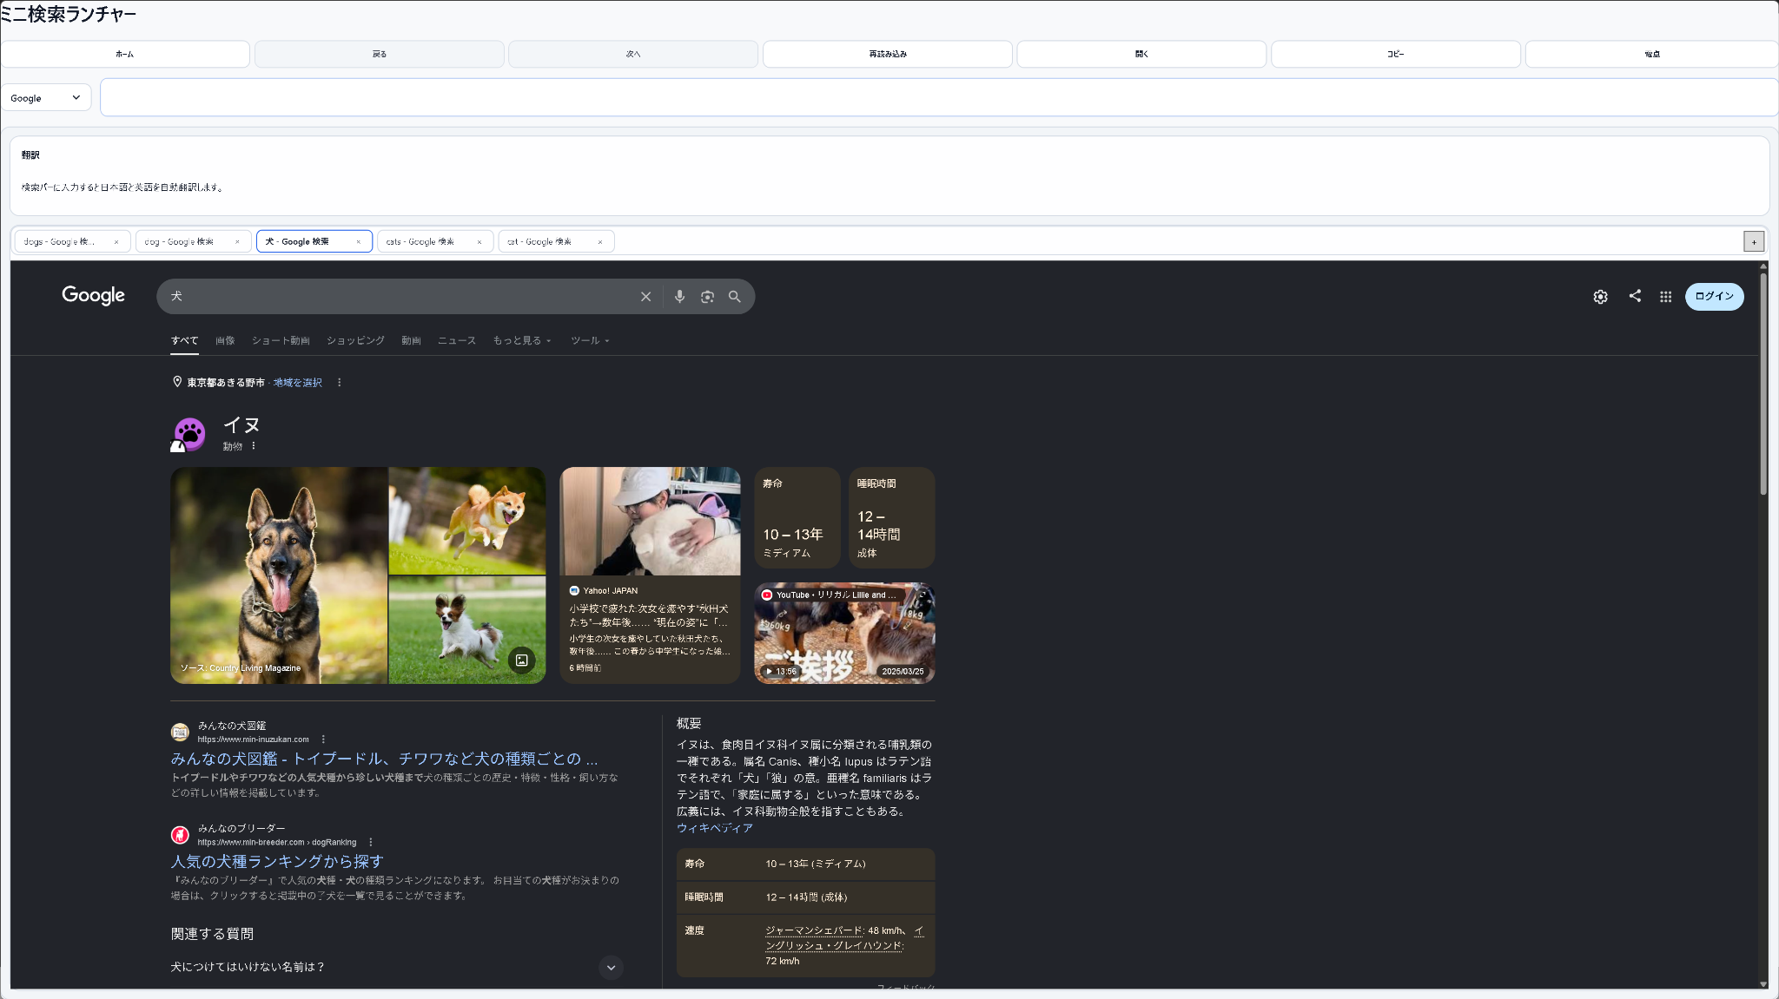Open the image gallery icon on the papillon photo

tap(521, 661)
